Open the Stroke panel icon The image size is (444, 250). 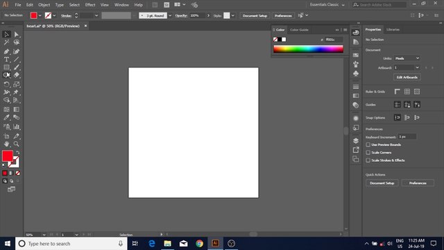[x=356, y=86]
